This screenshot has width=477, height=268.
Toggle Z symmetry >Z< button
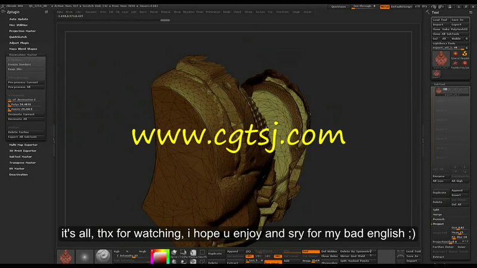click(x=268, y=256)
